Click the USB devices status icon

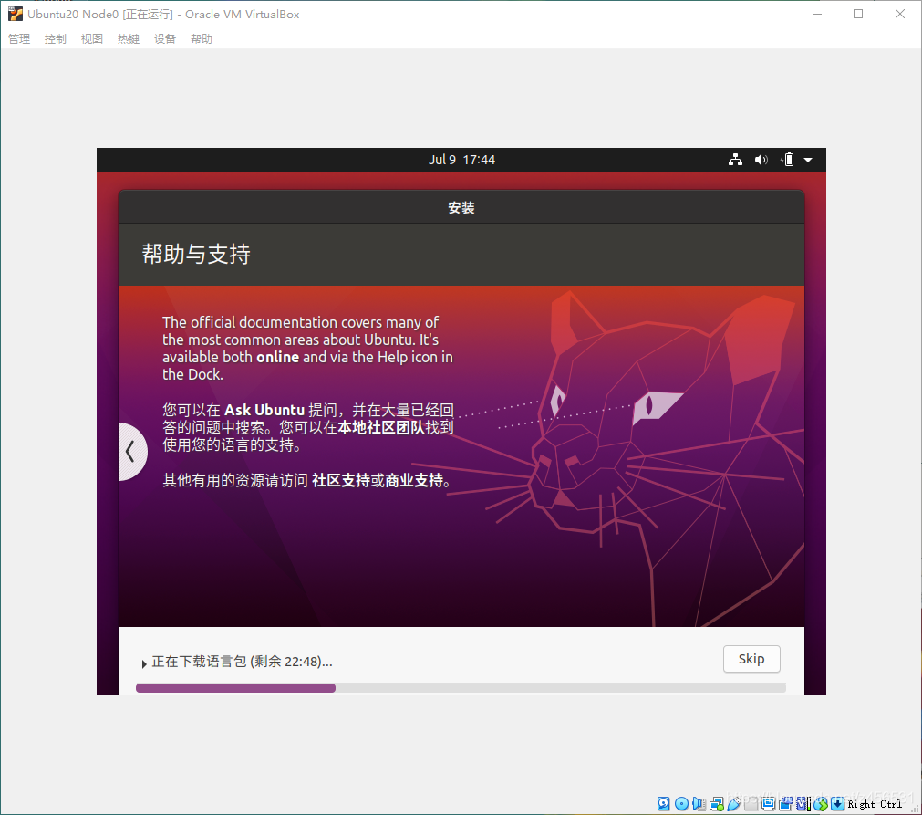[x=734, y=804]
